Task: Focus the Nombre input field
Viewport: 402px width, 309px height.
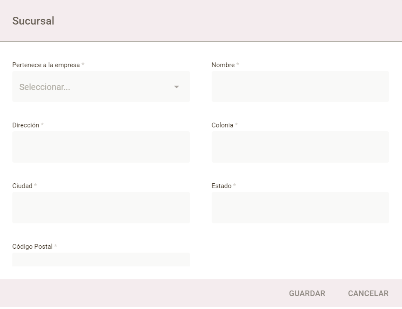Action: click(x=300, y=87)
